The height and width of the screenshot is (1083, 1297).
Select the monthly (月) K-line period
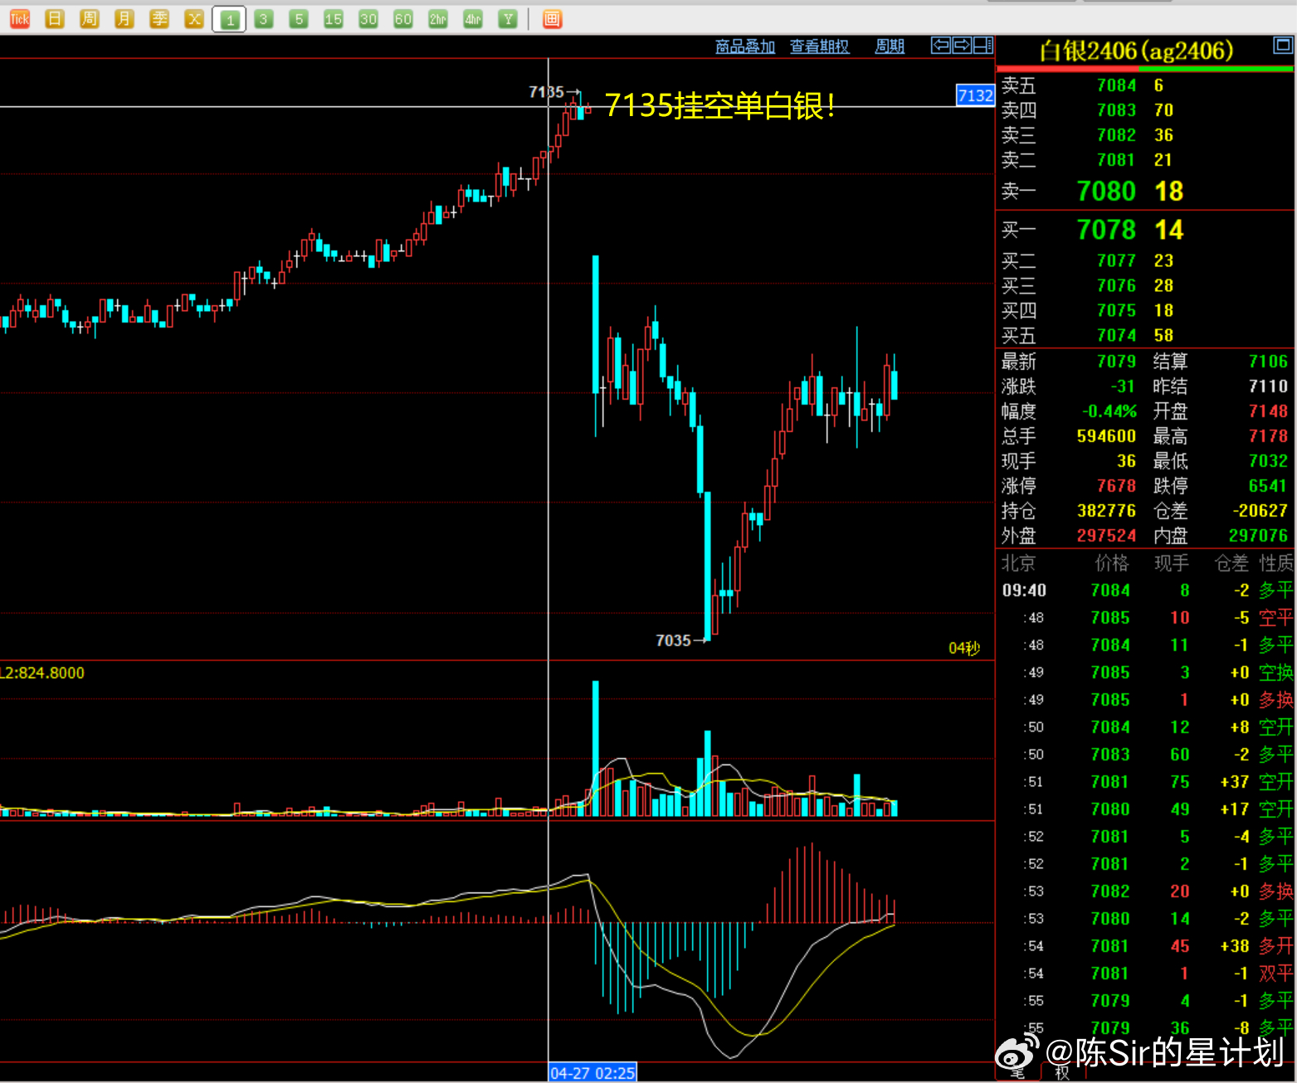(x=124, y=19)
